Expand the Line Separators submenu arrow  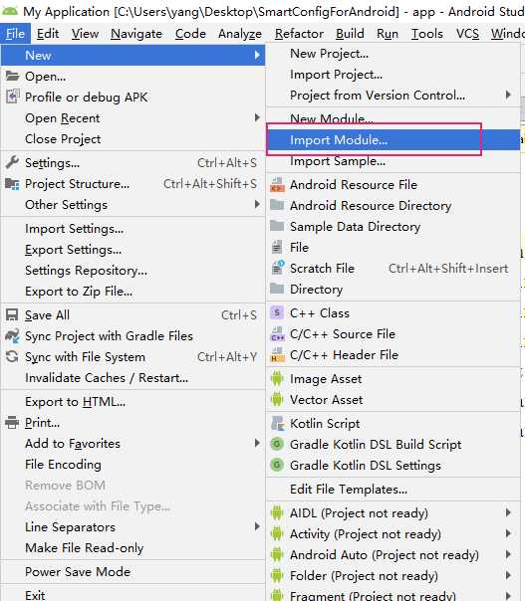(257, 526)
